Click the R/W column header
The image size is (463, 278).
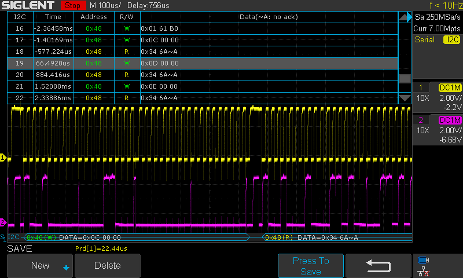[x=127, y=17]
